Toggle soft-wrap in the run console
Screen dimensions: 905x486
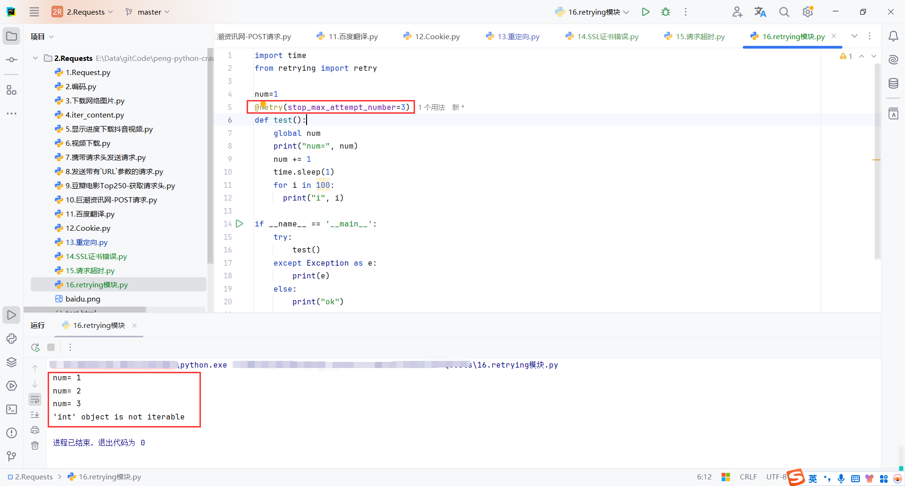[x=35, y=400]
